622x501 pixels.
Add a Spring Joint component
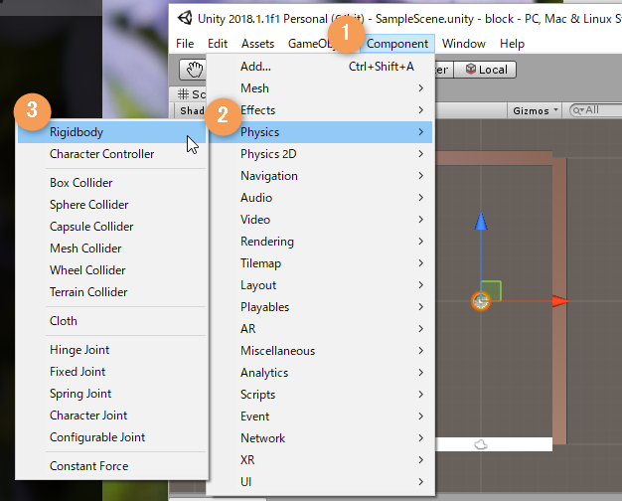coord(112,394)
